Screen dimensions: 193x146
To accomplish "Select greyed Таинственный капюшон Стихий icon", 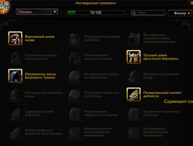I will click(74, 57).
